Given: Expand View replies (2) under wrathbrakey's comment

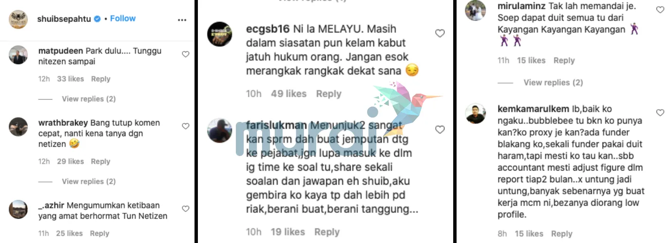Looking at the screenshot, I should coord(88,181).
